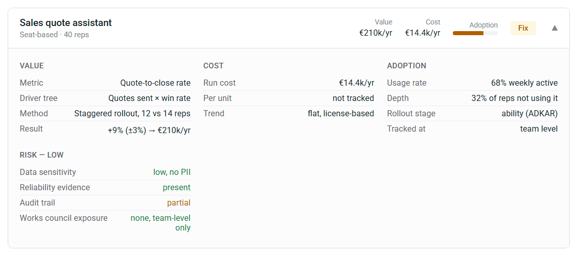Click the COST section heading

tap(214, 66)
